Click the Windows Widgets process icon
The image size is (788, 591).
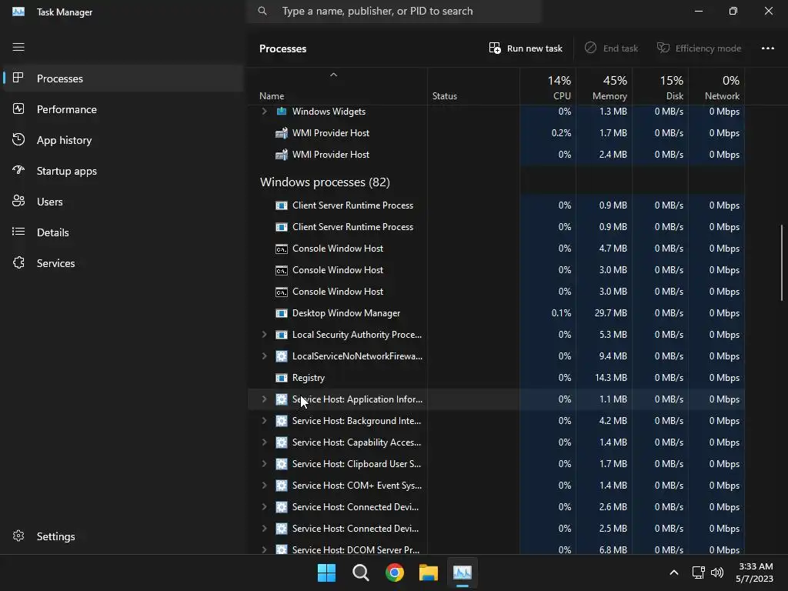(x=282, y=111)
